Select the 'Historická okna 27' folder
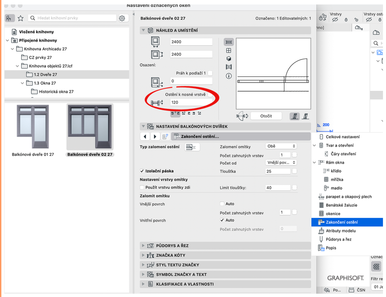Image resolution: width=386 pixels, height=297 pixels. pos(56,92)
